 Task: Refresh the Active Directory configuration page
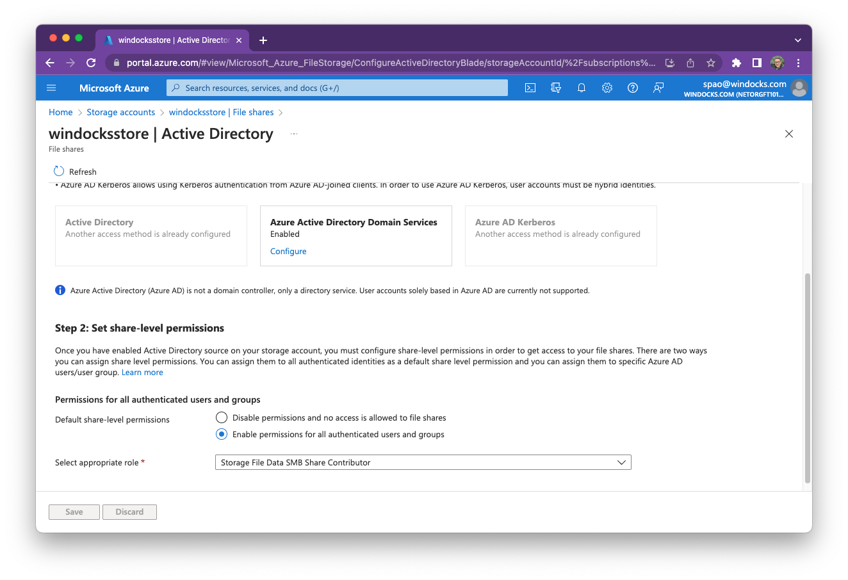point(74,172)
